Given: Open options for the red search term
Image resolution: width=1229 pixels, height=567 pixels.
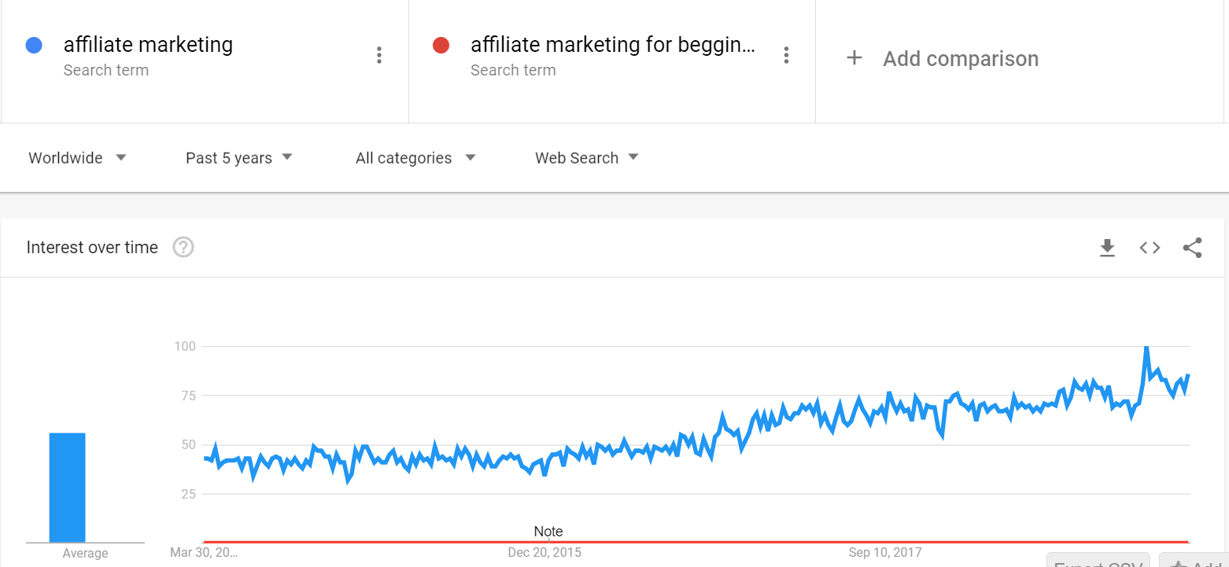Looking at the screenshot, I should [x=786, y=55].
